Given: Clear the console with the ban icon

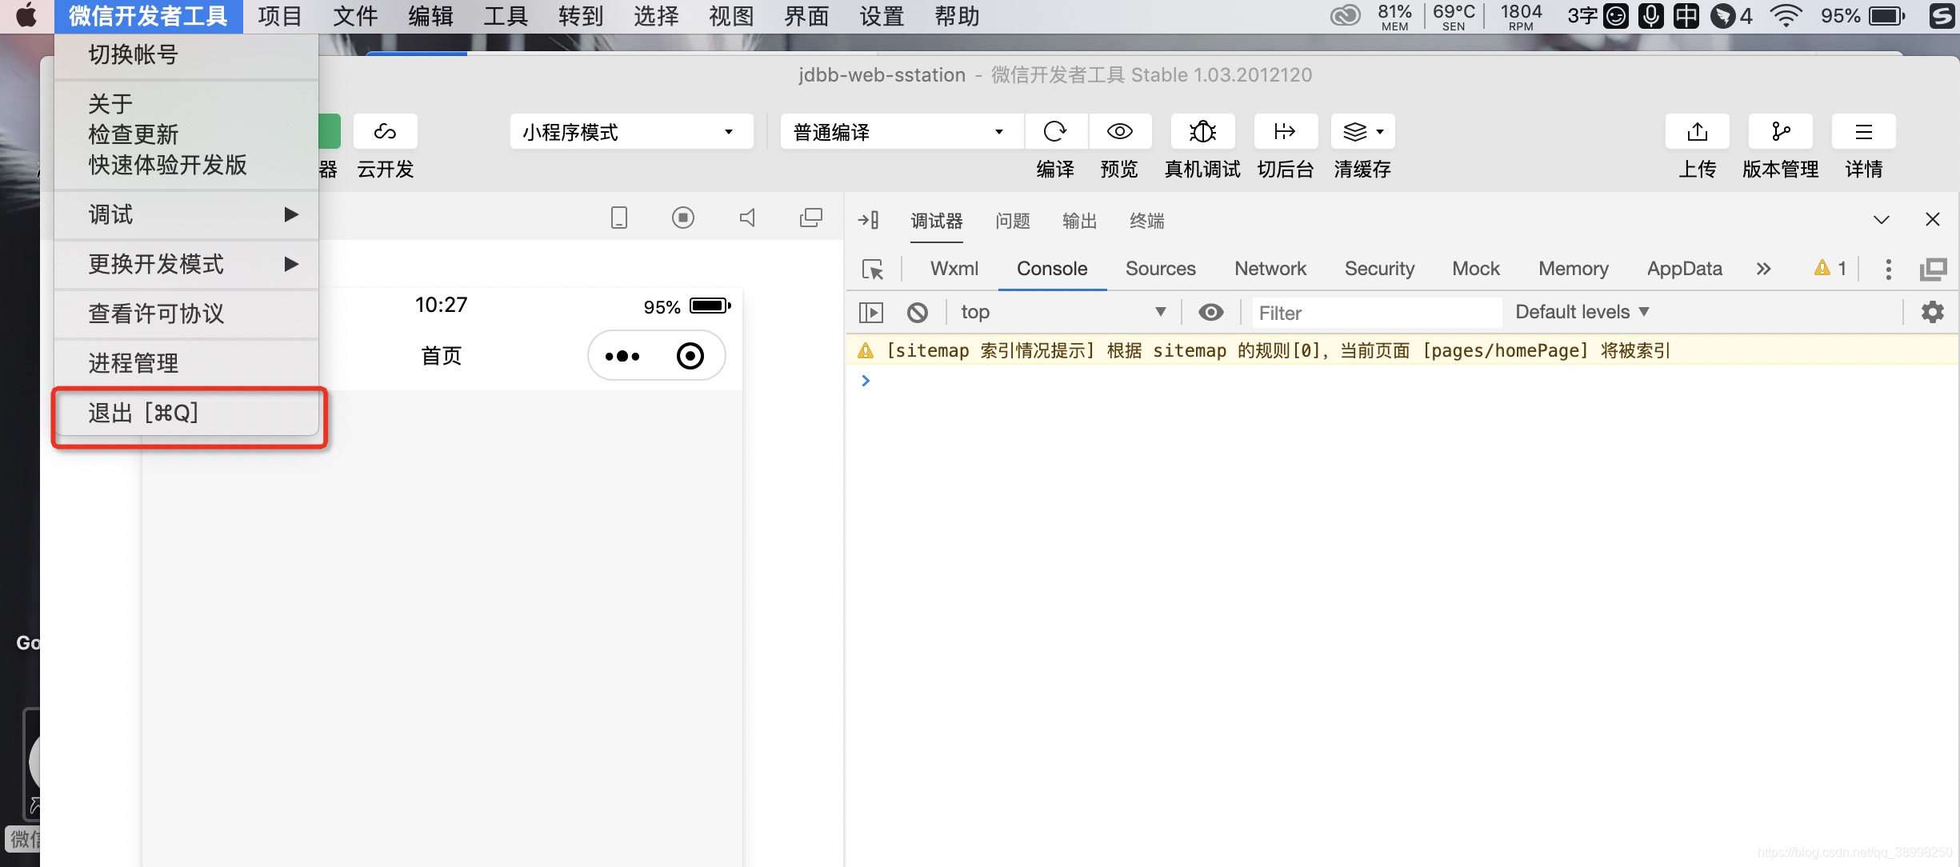Looking at the screenshot, I should pyautogui.click(x=917, y=312).
